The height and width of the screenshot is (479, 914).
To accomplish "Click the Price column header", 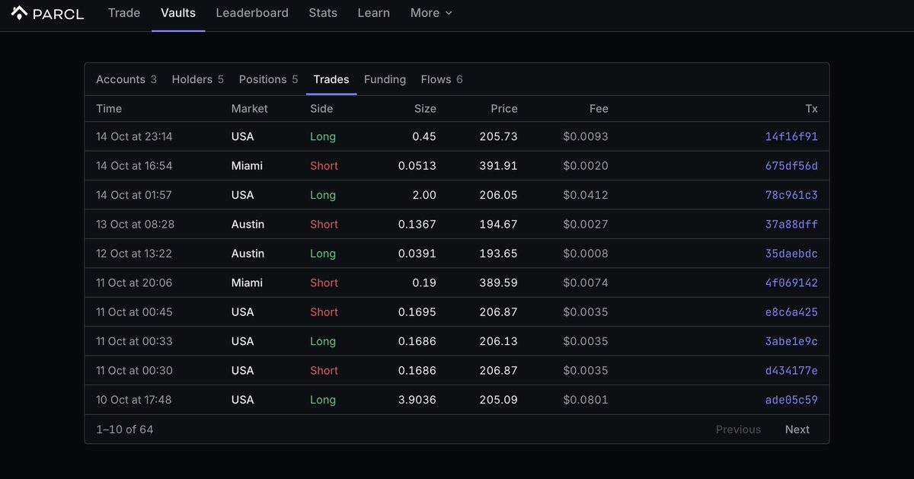I will point(503,109).
